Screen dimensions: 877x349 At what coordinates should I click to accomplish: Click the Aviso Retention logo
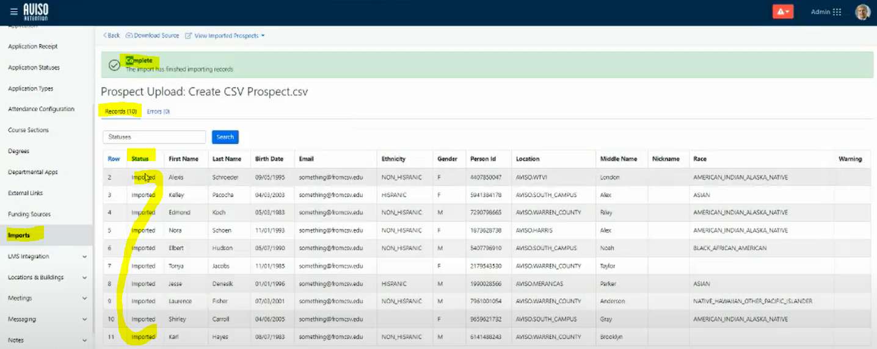[x=35, y=12]
